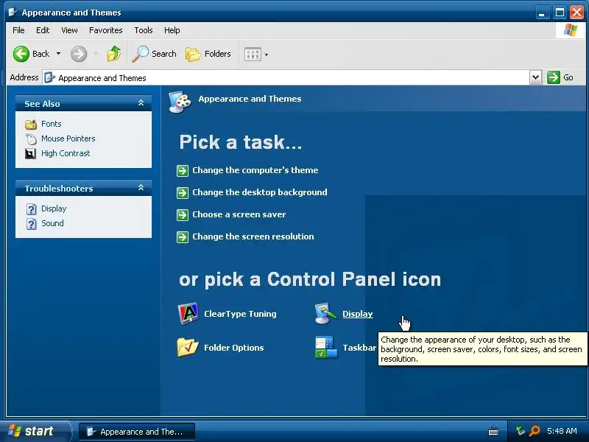
Task: Click arrow icon beside Choose a screen saver
Action: click(183, 215)
